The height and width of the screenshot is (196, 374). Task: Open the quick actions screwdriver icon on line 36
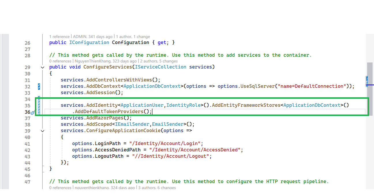click(x=33, y=113)
